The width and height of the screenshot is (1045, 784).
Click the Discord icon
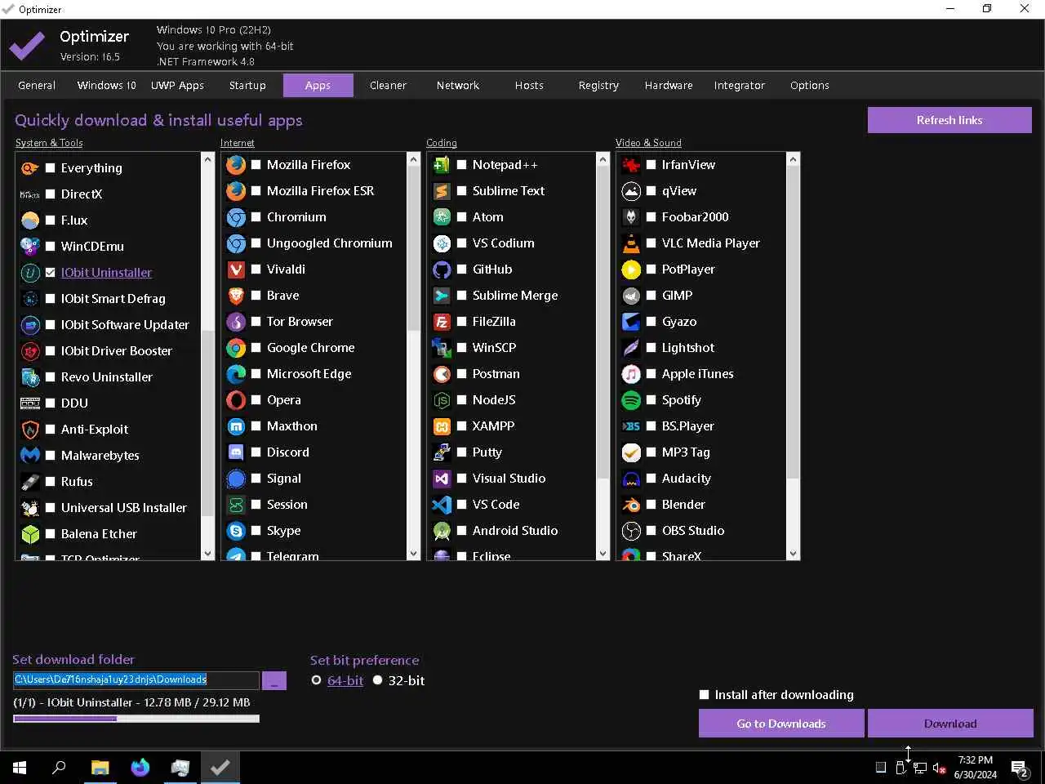tap(236, 452)
